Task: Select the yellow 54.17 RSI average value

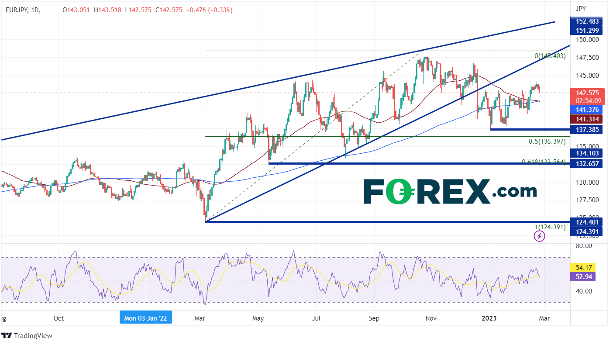Action: [582, 267]
